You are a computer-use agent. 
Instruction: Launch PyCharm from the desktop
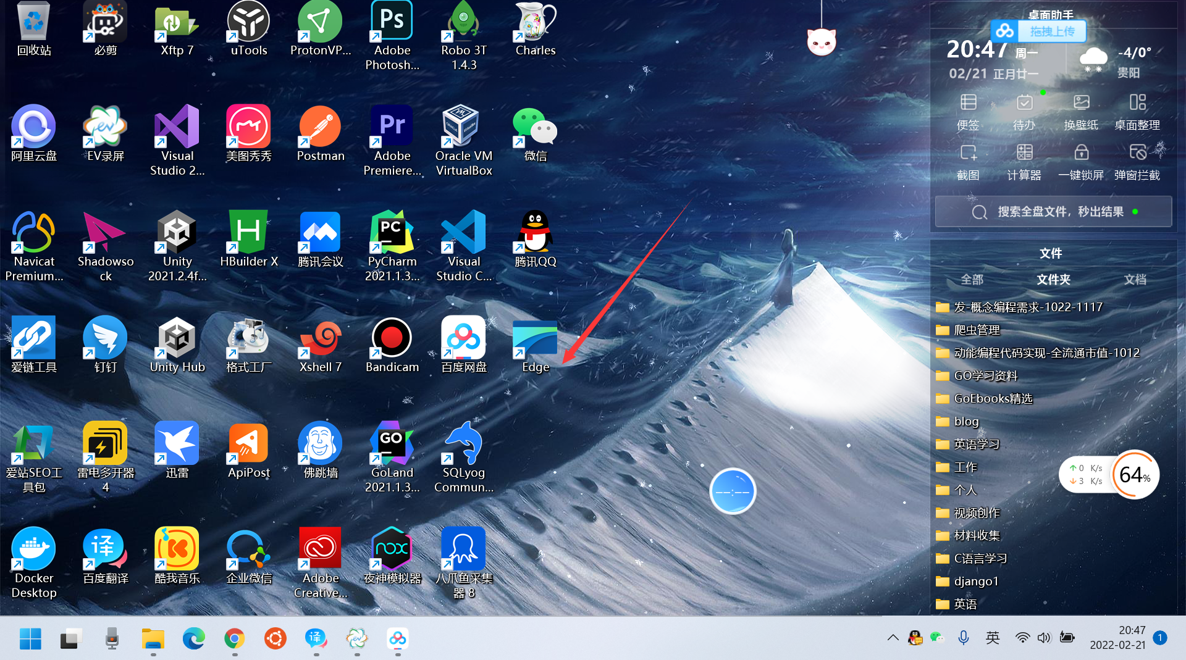click(x=392, y=233)
